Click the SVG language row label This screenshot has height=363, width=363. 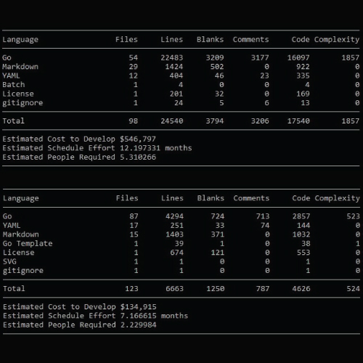click(9, 261)
